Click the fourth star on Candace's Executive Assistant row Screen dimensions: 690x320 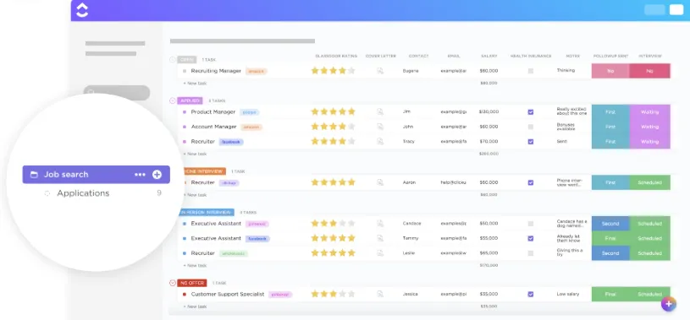click(342, 223)
